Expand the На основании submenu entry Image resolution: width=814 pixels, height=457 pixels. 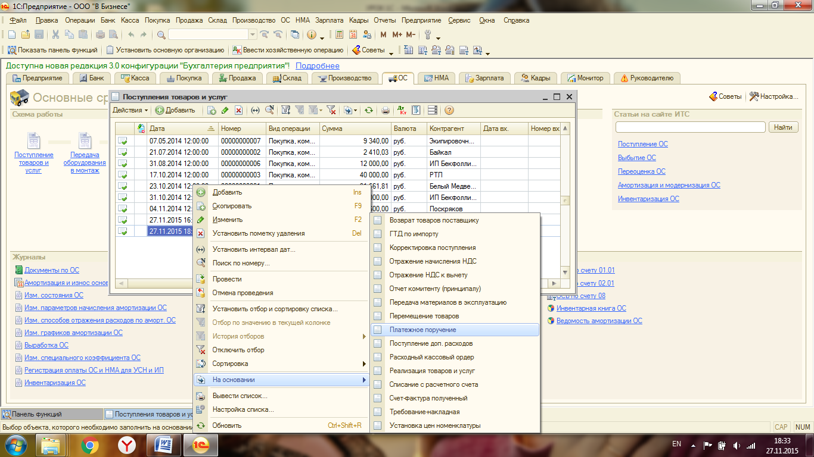coord(281,380)
